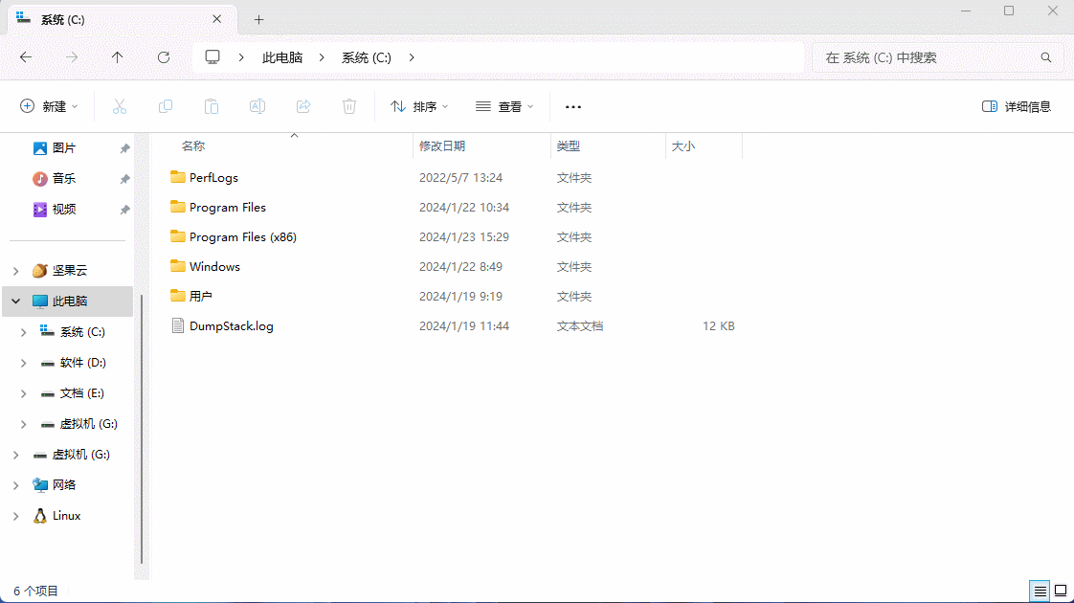Go up one directory level
This screenshot has height=603, width=1074.
coord(118,57)
